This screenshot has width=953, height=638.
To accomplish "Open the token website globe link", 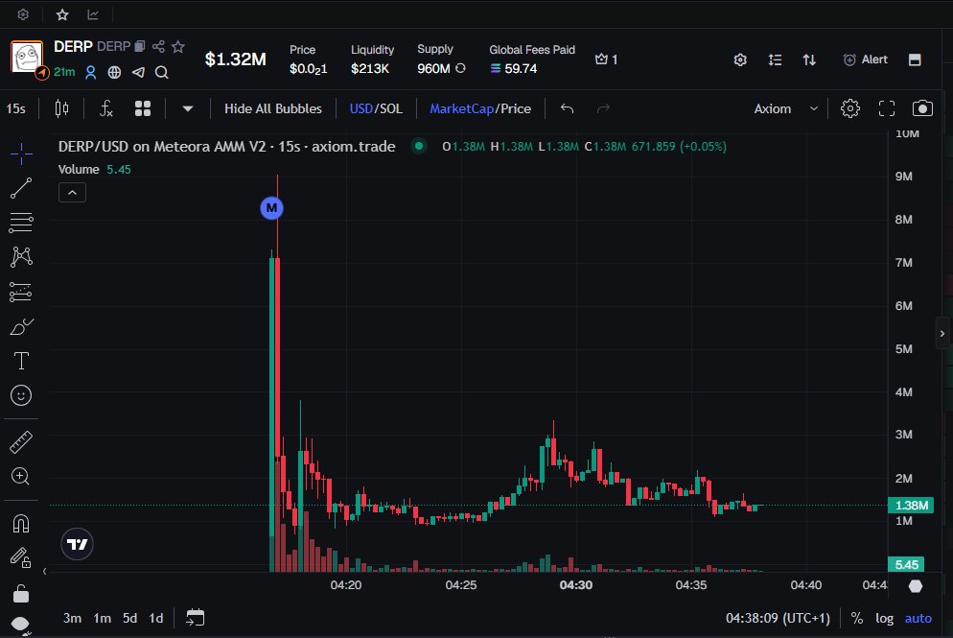I will [x=114, y=72].
